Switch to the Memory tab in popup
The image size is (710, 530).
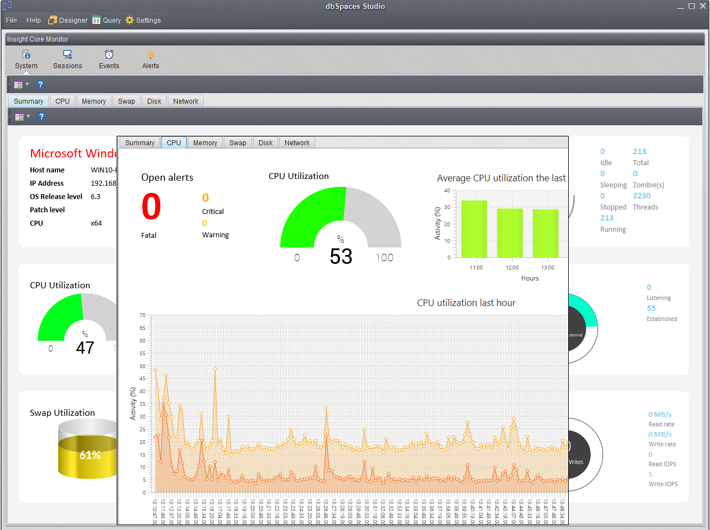click(x=205, y=143)
